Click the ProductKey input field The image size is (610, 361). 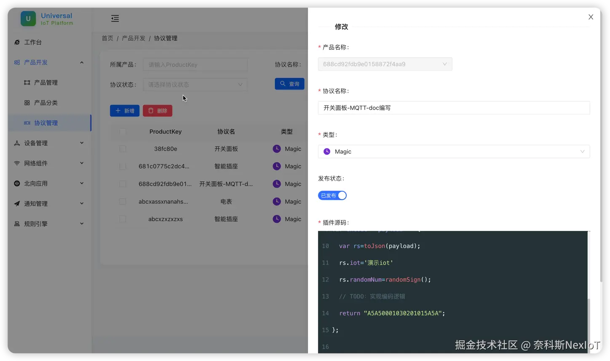[195, 64]
